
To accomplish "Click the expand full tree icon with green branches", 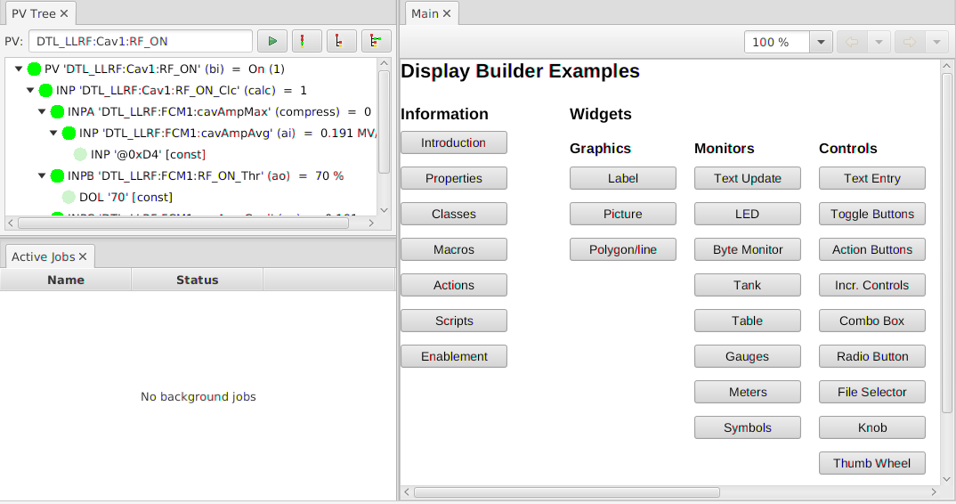I will point(377,41).
